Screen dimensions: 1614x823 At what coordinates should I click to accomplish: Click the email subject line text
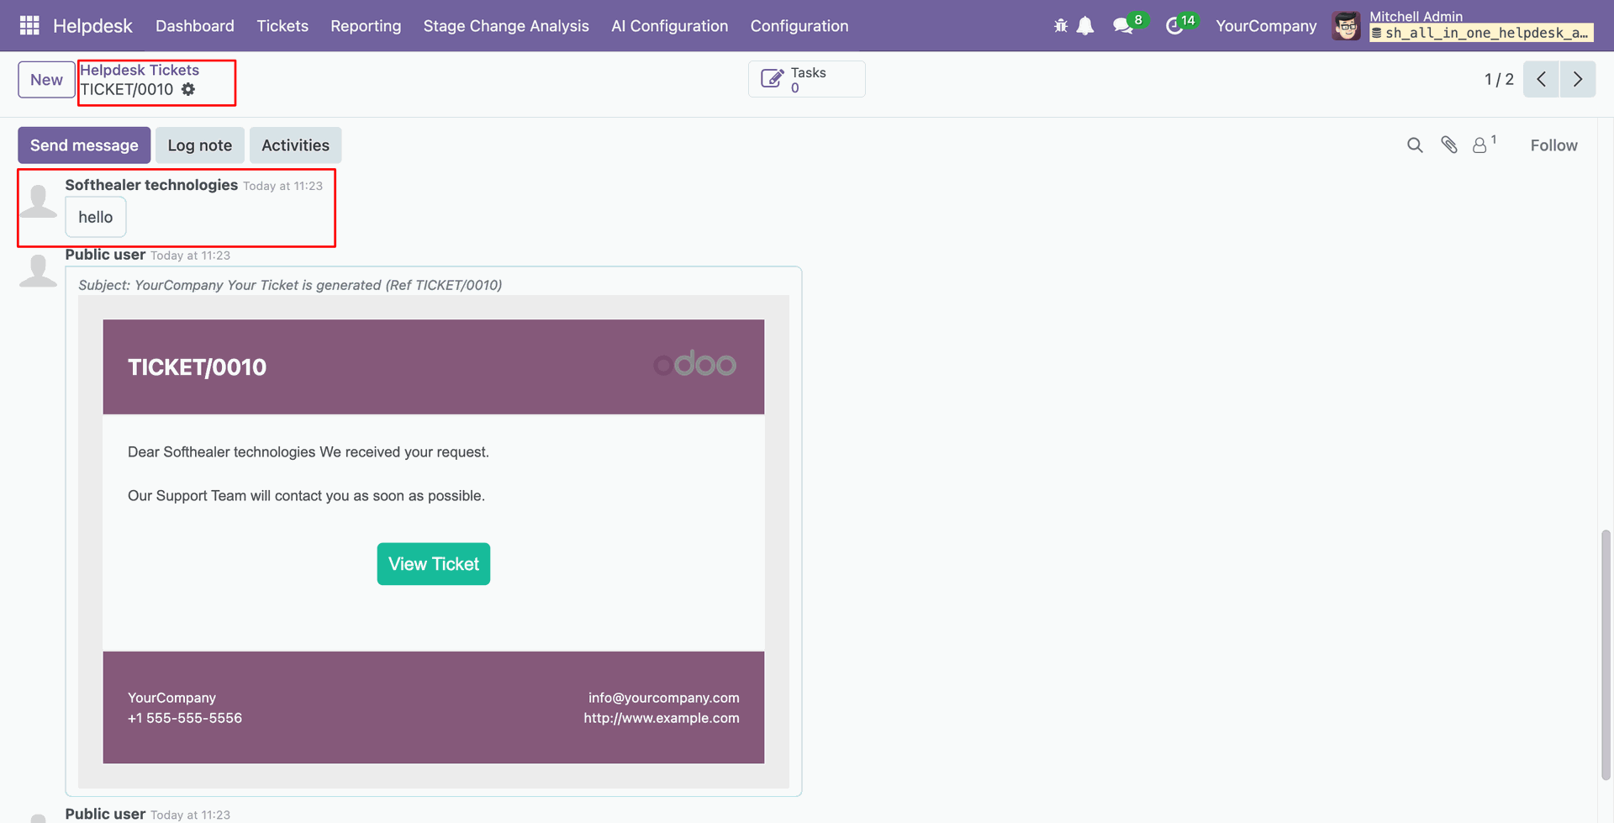(x=290, y=285)
